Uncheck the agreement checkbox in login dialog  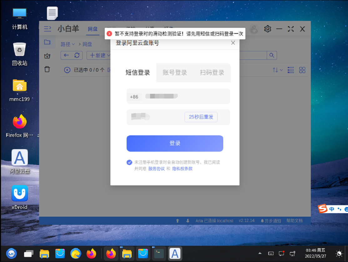click(x=129, y=162)
